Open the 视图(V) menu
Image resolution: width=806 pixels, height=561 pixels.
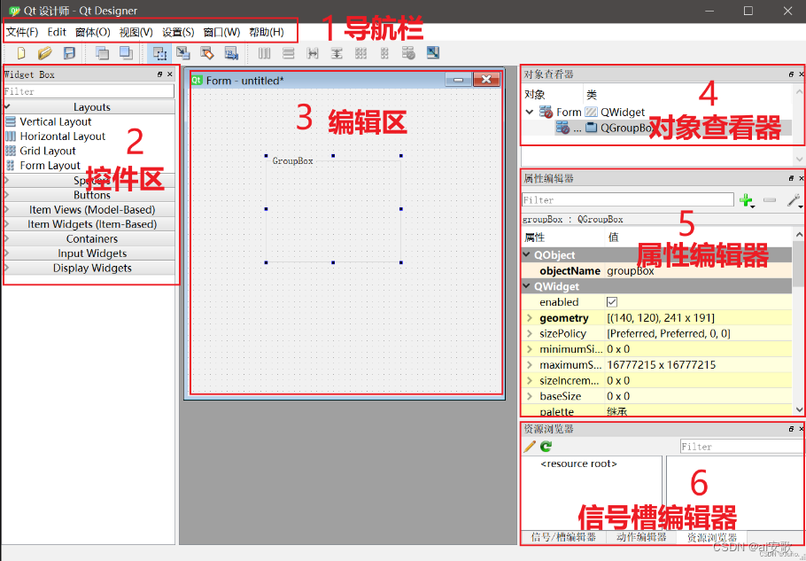pos(136,32)
